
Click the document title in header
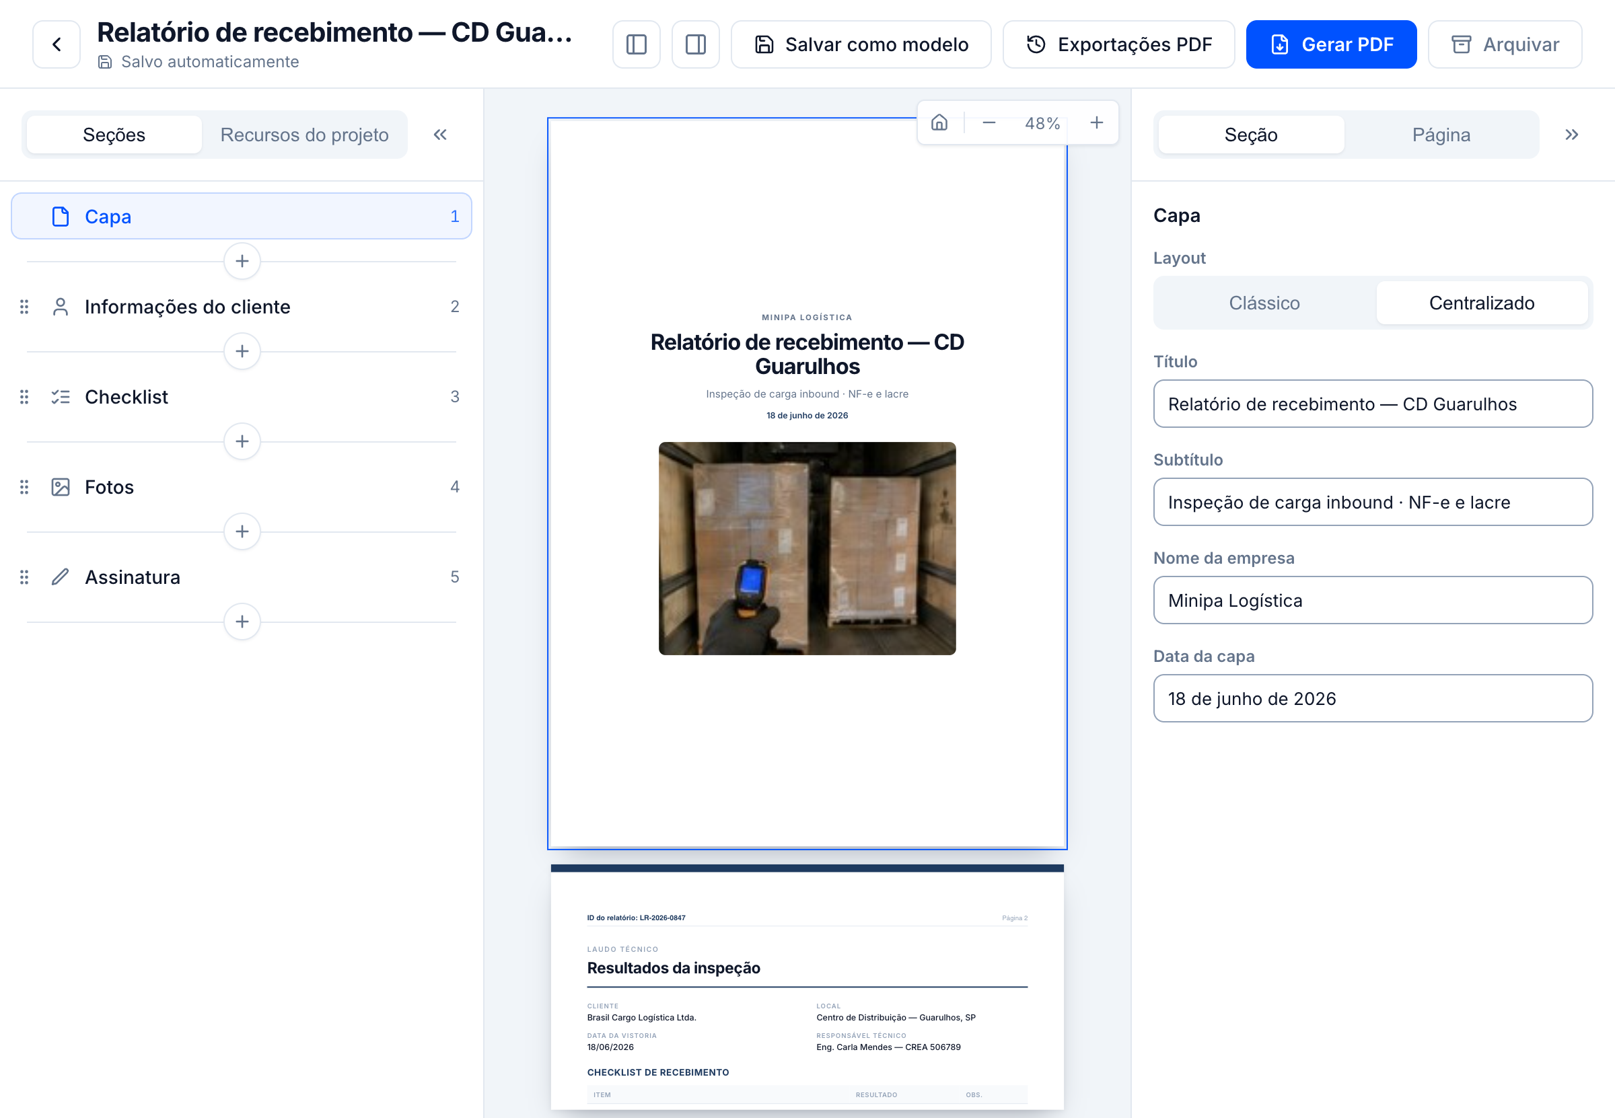tap(334, 32)
